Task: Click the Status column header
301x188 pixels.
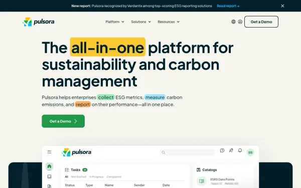Action: (x=70, y=185)
